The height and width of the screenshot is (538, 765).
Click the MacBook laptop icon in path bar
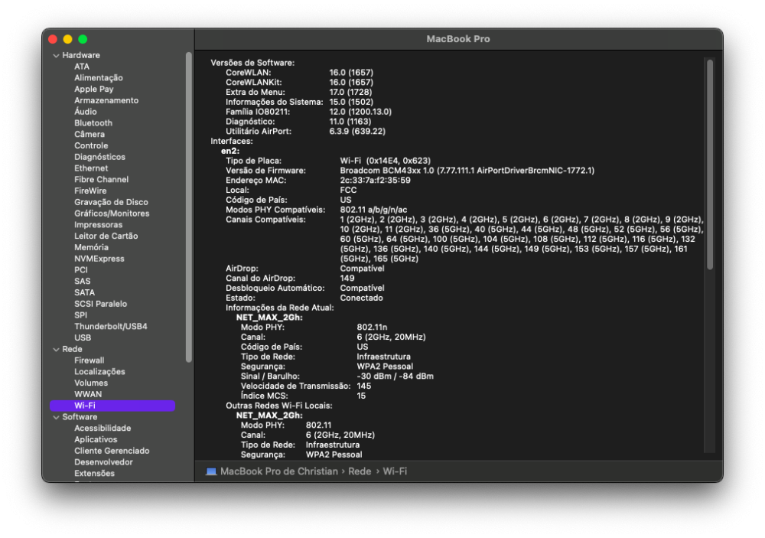click(211, 471)
